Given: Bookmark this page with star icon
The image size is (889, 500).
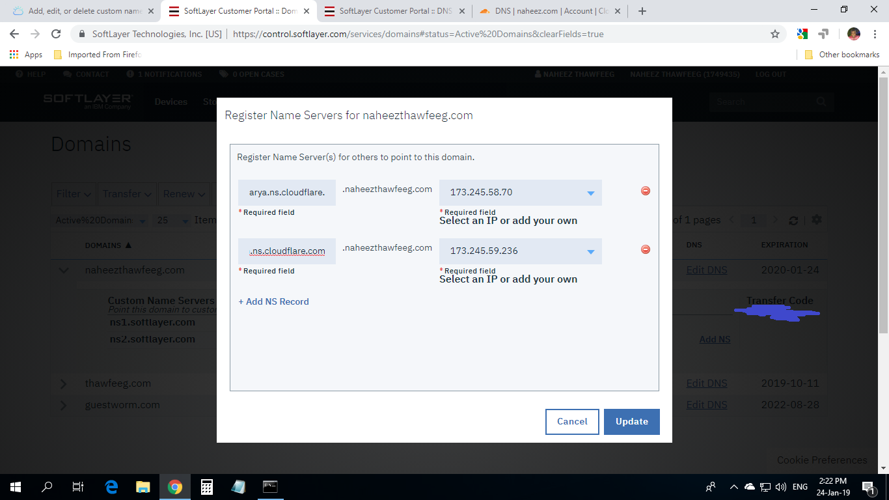Looking at the screenshot, I should pos(774,34).
